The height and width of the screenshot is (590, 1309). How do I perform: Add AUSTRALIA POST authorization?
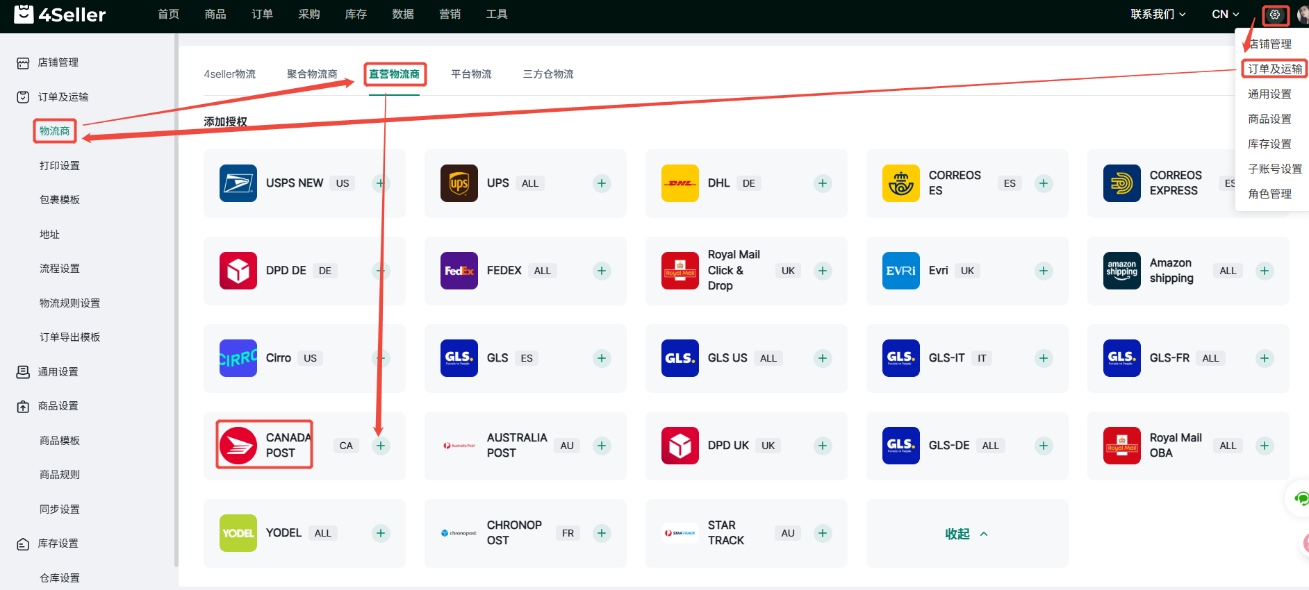(x=602, y=446)
